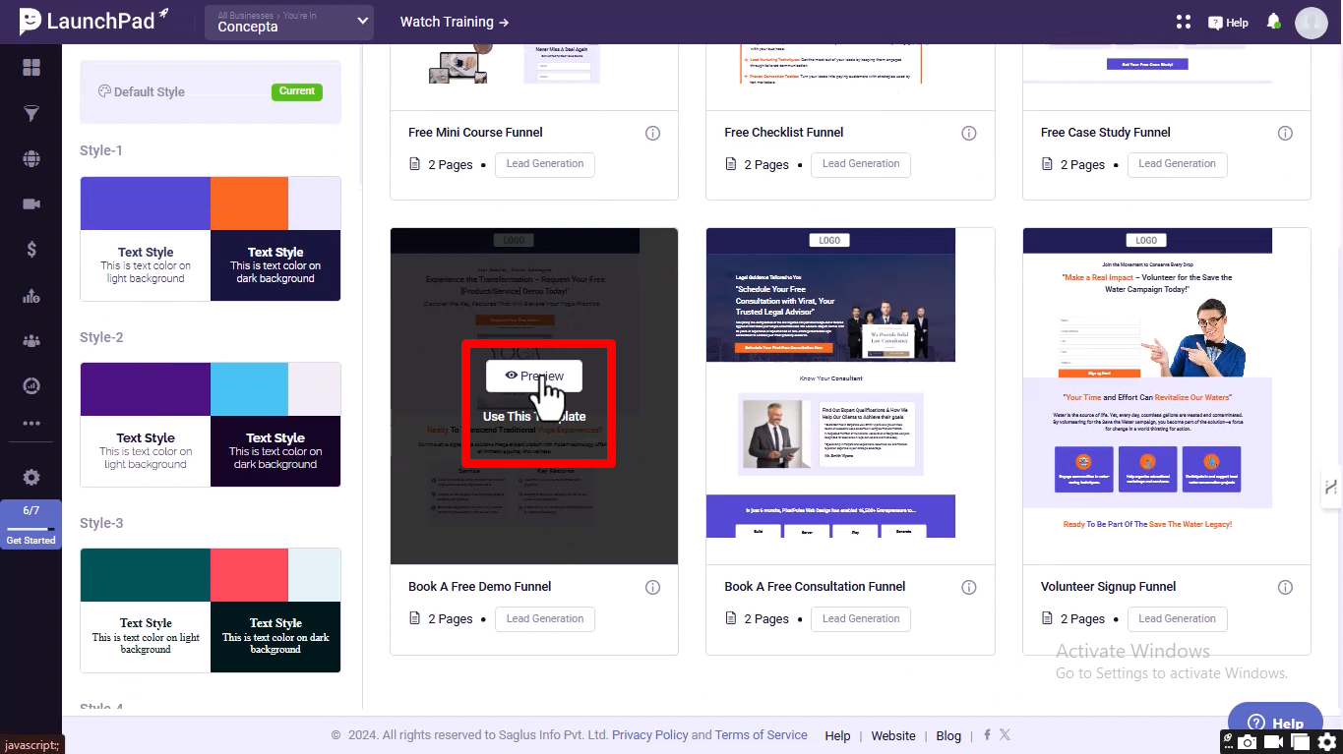Open the leaderboard chart icon in sidebar
Screen dimensions: 1343x754
pyautogui.click(x=31, y=296)
